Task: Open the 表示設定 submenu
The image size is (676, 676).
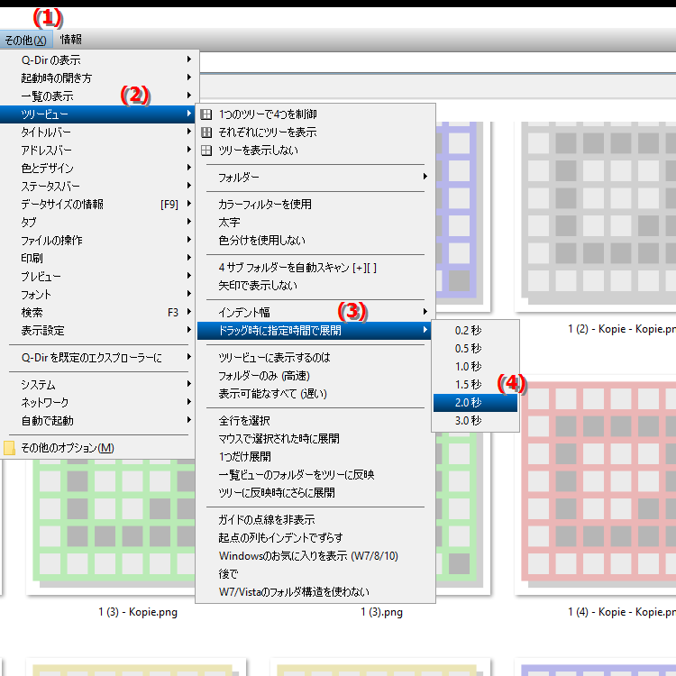Action: pos(99,331)
